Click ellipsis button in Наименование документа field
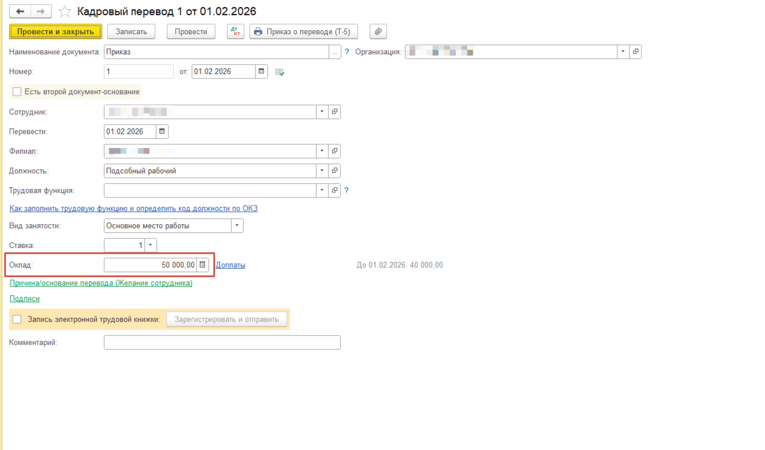Screen dimensions: 765x450 335,52
